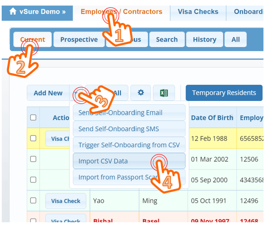
Task: Sort by Date Of Birth column header
Action: [x=212, y=118]
